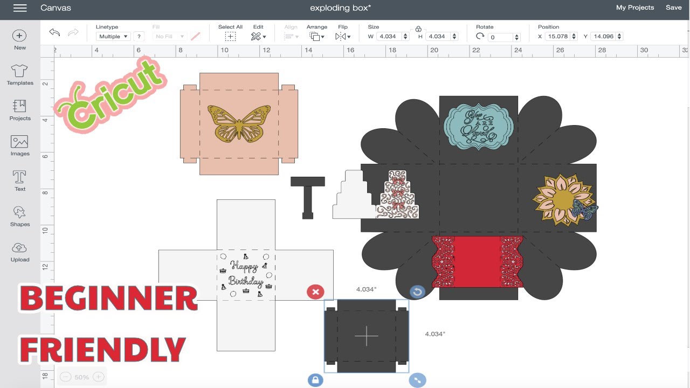Select the dark lid box with crosshair
The width and height of the screenshot is (690, 388).
pos(367,336)
